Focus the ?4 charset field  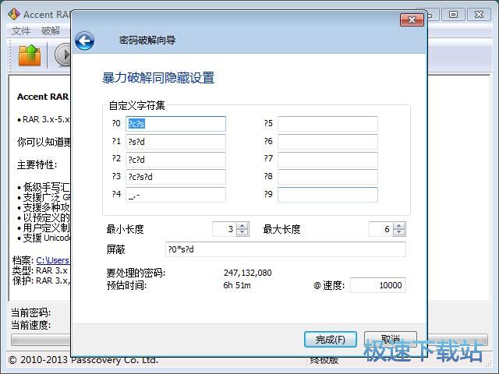click(x=175, y=195)
